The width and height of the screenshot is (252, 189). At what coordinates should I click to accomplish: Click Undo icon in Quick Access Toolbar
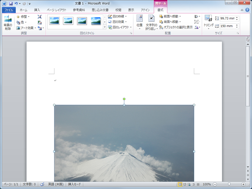click(16, 4)
